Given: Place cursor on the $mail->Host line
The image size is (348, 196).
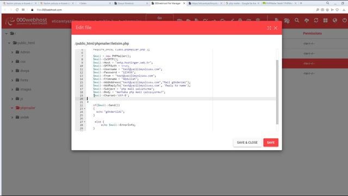Looking at the screenshot, I should 123,63.
